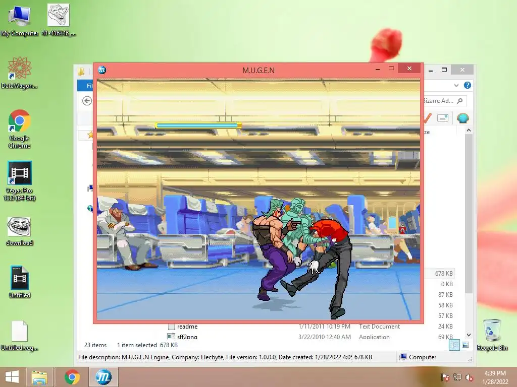The width and height of the screenshot is (517, 387).
Task: Click the highlighted '678 KB' size cell in the file list
Action: [x=444, y=274]
